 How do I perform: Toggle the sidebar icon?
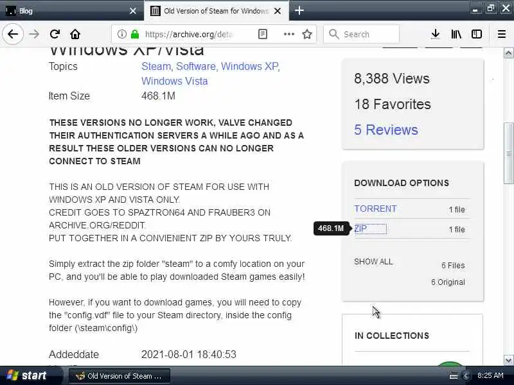(x=476, y=34)
